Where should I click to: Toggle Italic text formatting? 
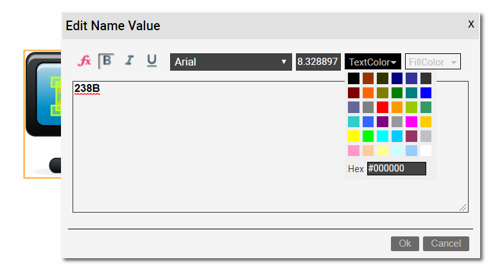(129, 60)
